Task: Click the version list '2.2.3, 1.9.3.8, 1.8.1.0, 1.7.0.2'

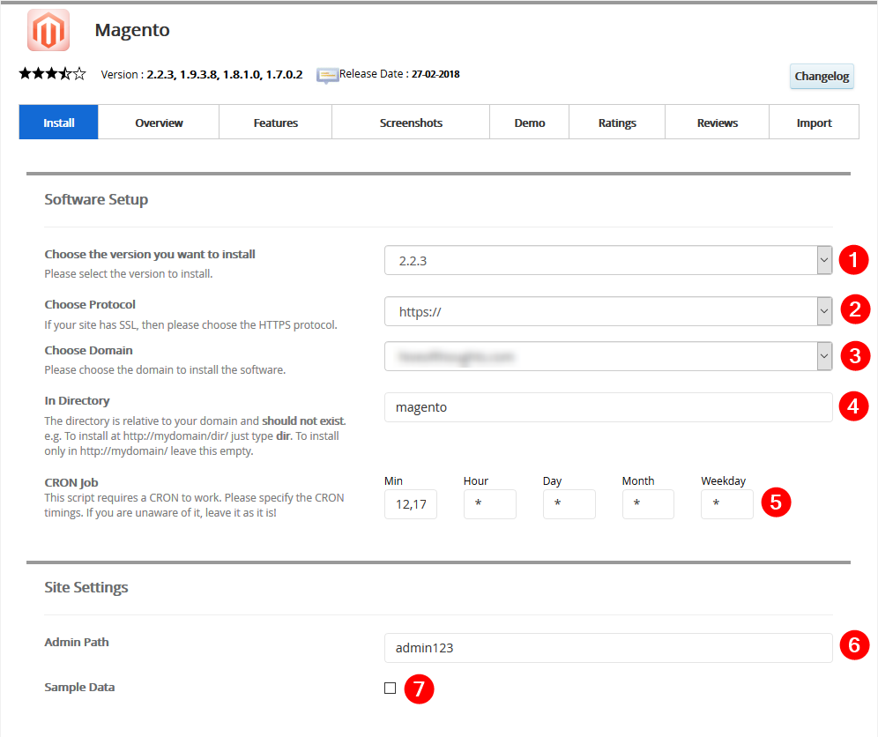Action: pos(225,74)
